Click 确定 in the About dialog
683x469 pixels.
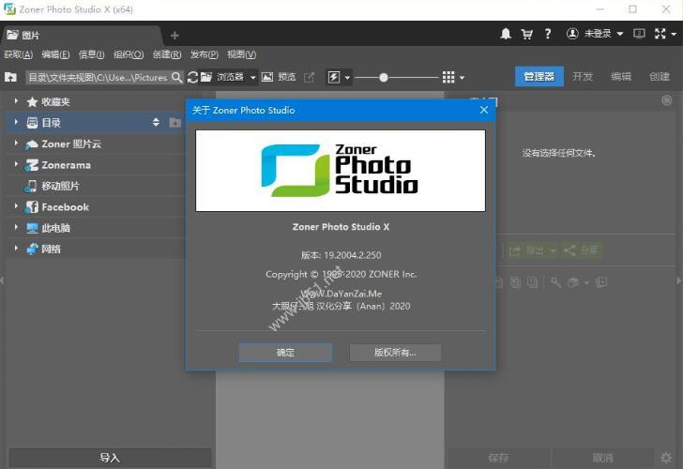[x=285, y=353]
